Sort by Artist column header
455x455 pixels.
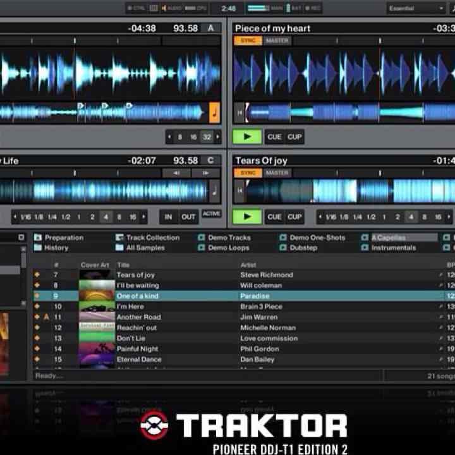248,265
